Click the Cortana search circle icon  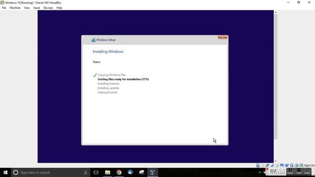tap(15, 173)
